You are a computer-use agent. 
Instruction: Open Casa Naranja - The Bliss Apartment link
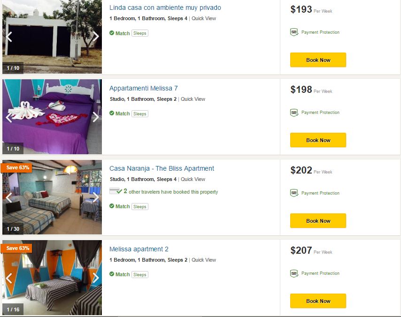162,168
